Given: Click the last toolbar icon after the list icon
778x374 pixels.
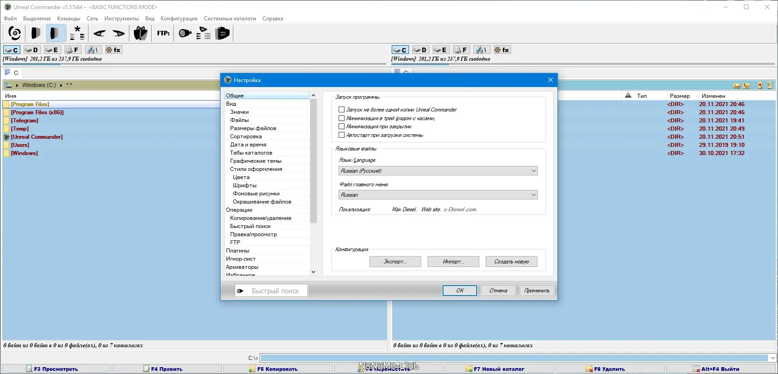Looking at the screenshot, I should click(222, 33).
